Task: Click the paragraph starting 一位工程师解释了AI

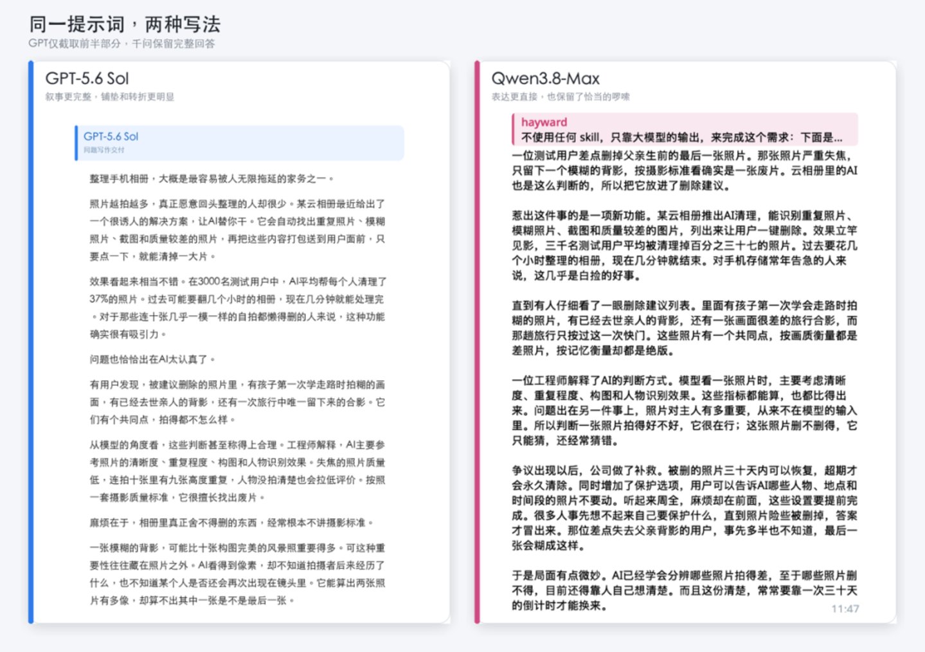Action: [685, 410]
